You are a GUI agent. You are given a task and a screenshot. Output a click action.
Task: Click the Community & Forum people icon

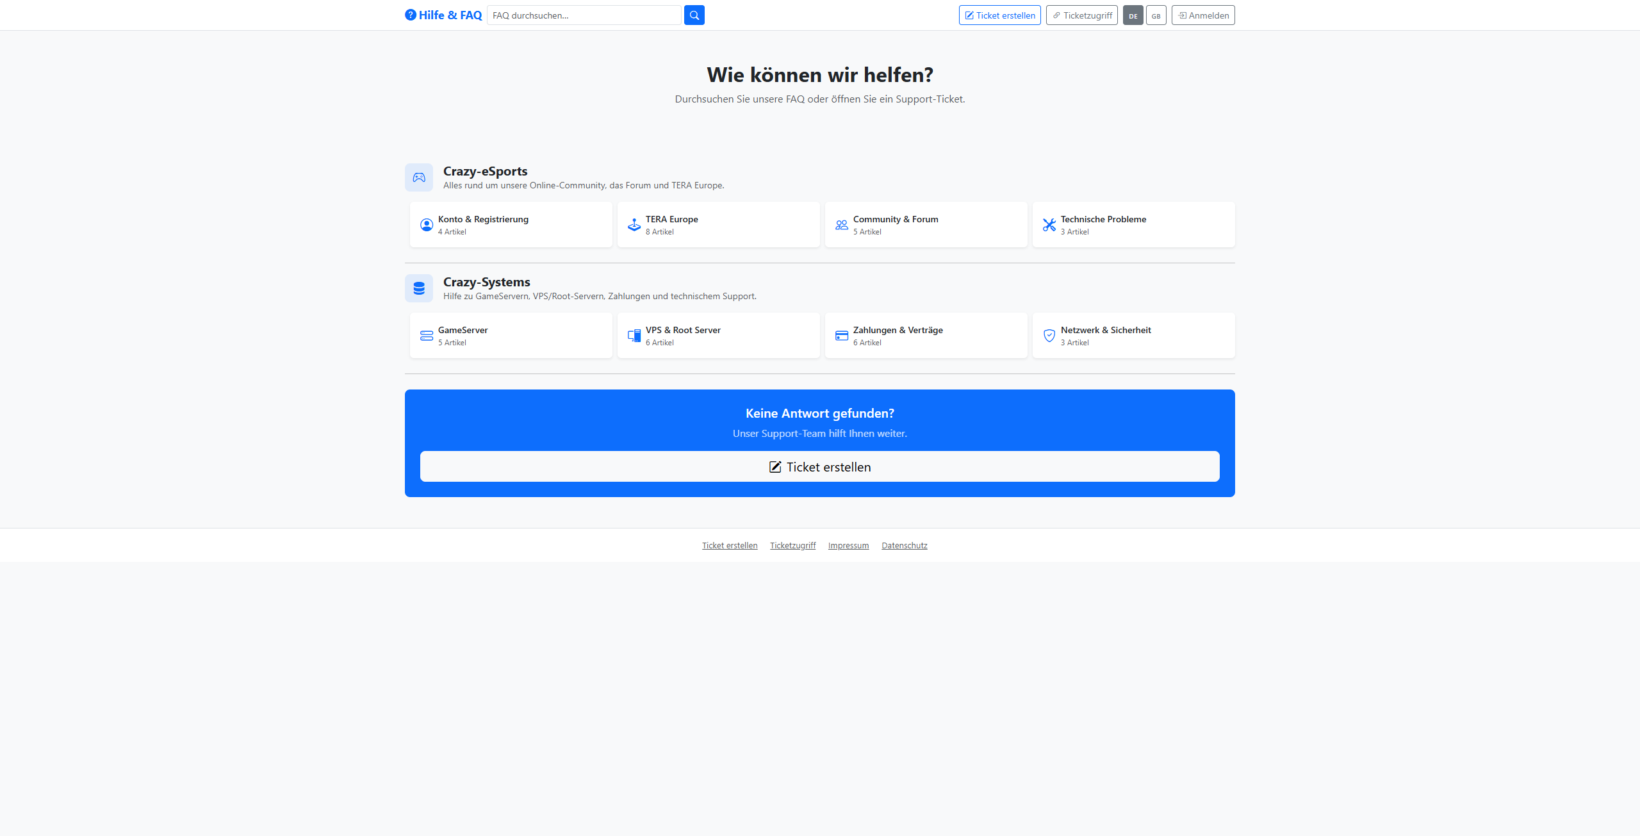842,225
